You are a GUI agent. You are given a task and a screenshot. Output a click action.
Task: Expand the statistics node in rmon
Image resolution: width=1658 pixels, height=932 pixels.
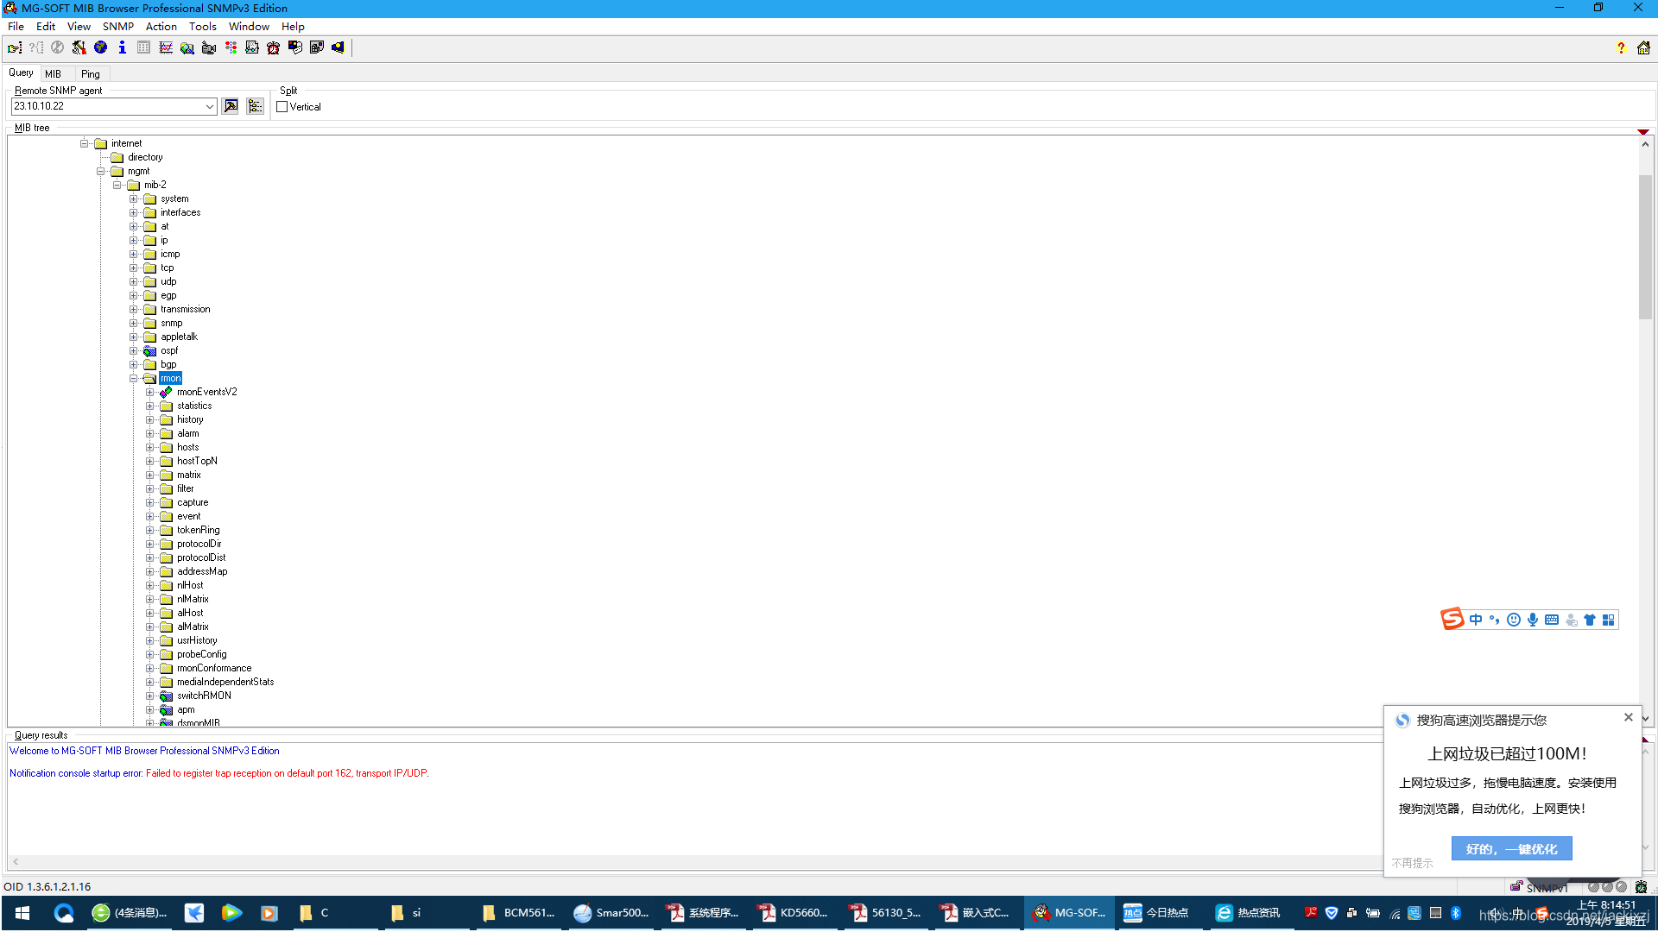tap(150, 406)
